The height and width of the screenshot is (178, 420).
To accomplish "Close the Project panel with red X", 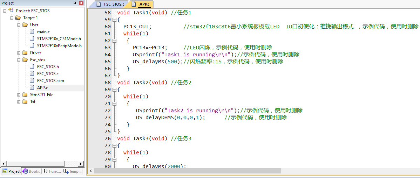I will point(81,3).
